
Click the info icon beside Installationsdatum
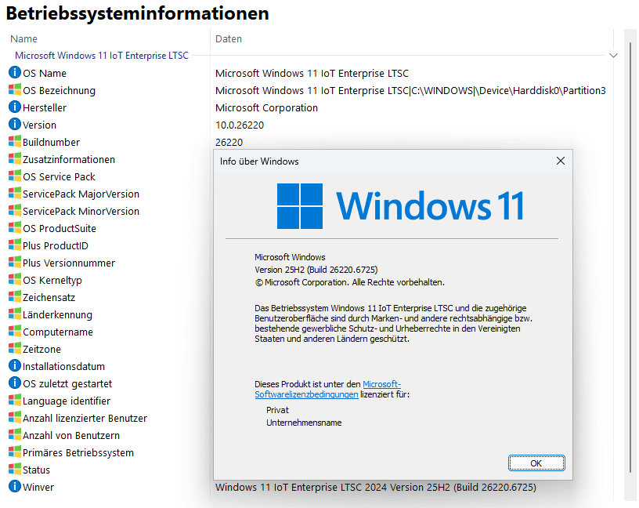tap(15, 365)
